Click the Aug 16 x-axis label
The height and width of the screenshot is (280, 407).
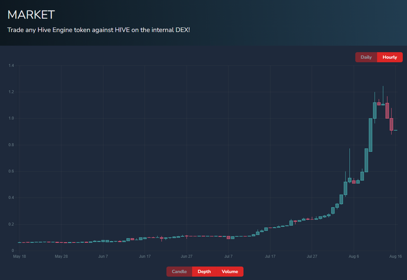coord(395,256)
